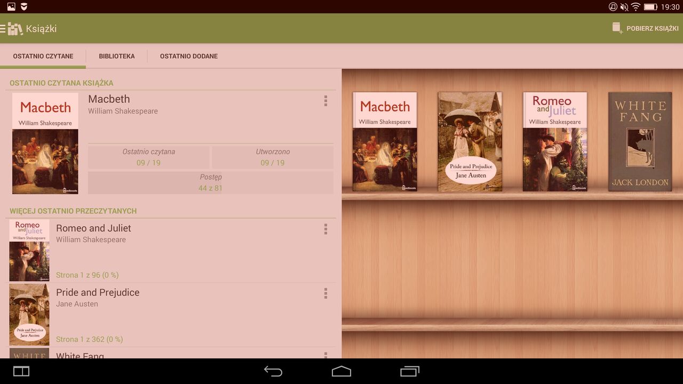Click 'Strona 1 z 362 (0 %)' text
This screenshot has width=683, height=384.
[90, 339]
